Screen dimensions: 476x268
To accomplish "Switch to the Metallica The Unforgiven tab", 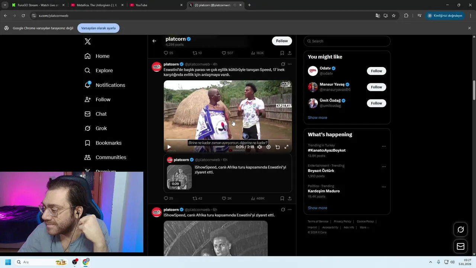I will pos(97,5).
